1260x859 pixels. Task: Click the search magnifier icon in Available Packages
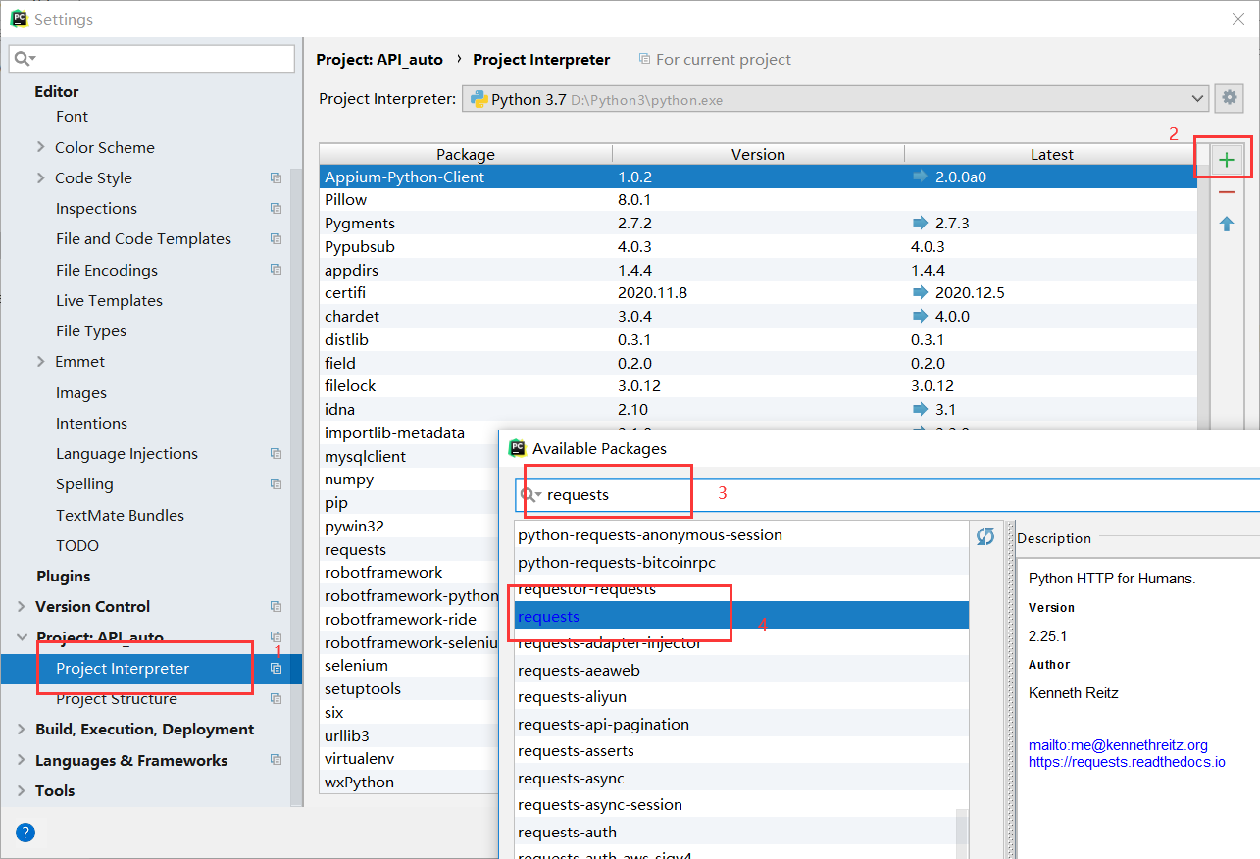coord(529,495)
